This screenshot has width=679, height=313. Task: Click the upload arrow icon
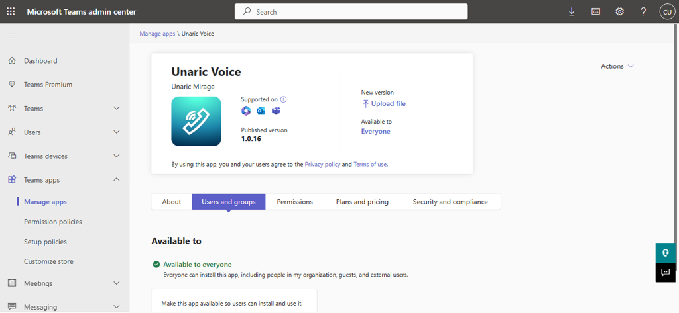365,104
